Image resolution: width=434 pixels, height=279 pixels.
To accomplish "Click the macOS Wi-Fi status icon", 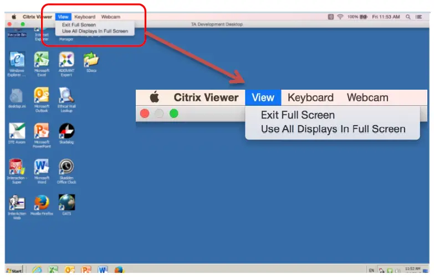I will [x=340, y=17].
